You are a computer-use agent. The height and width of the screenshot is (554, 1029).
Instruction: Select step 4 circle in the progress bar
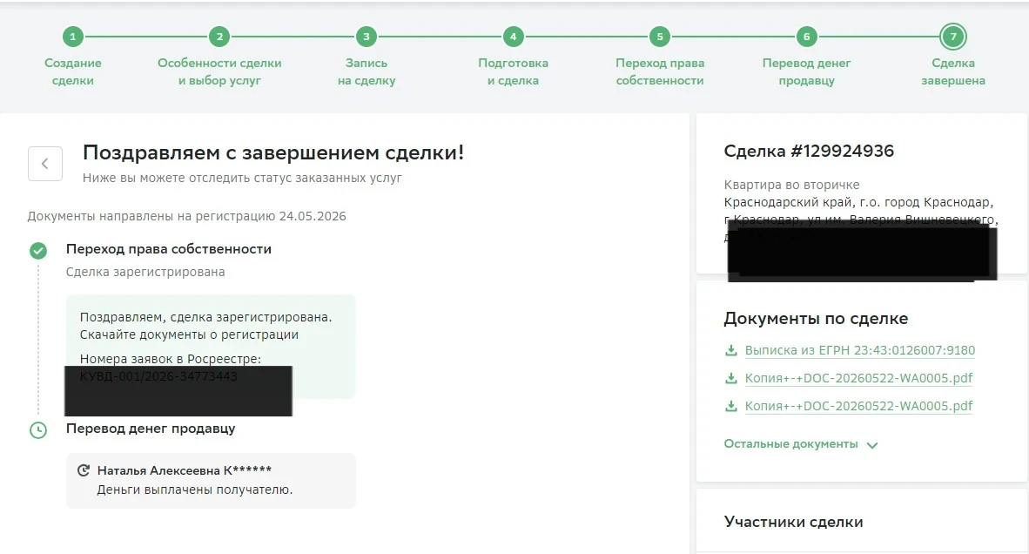point(513,37)
